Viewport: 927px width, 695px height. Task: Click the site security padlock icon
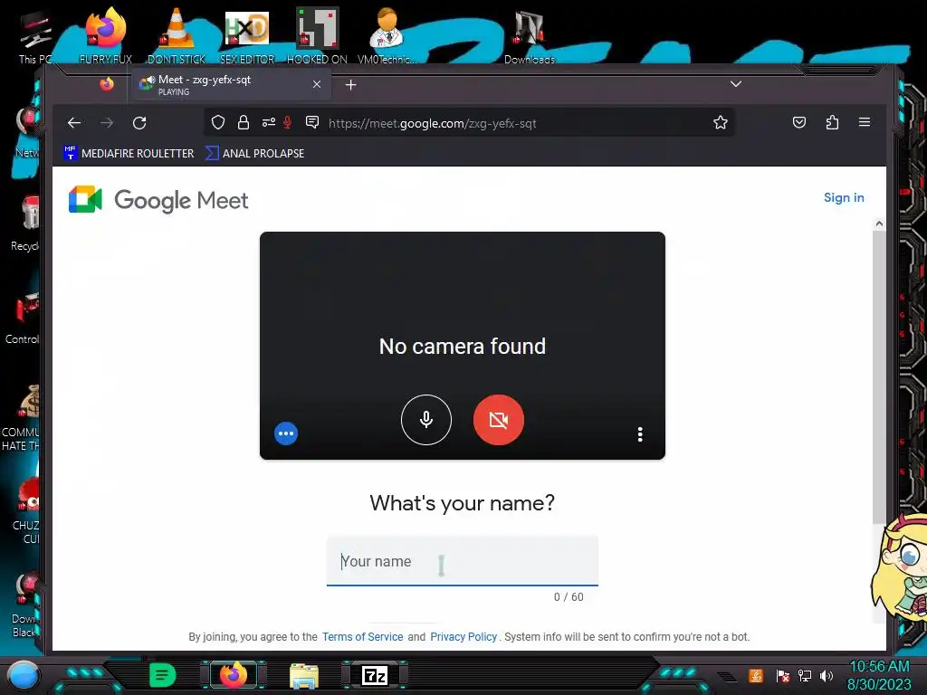pyautogui.click(x=243, y=122)
